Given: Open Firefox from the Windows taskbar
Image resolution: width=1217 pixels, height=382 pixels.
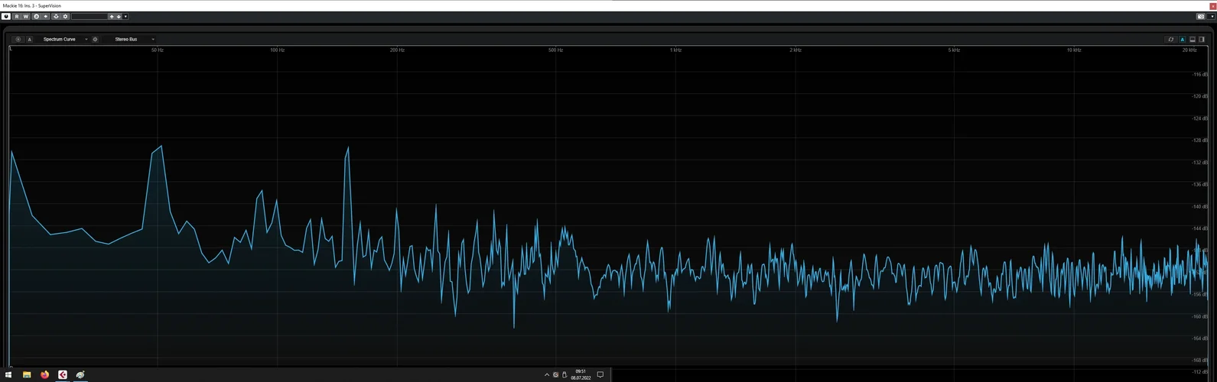Looking at the screenshot, I should pos(45,374).
